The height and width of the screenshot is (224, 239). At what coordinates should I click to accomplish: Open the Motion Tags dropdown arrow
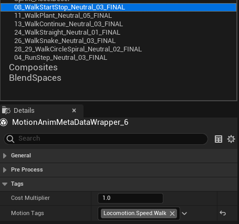pos(184,214)
